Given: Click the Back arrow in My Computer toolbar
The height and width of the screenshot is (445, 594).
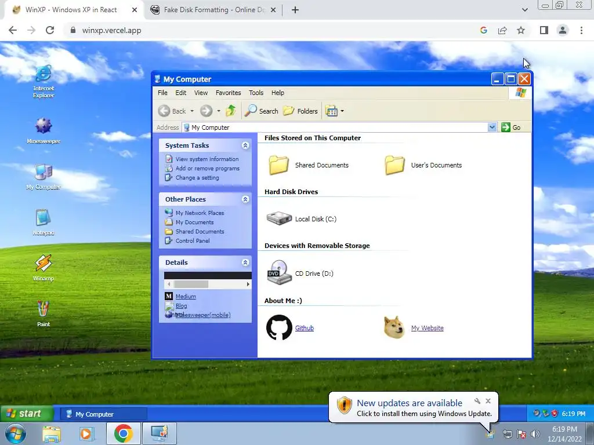Looking at the screenshot, I should point(164,111).
